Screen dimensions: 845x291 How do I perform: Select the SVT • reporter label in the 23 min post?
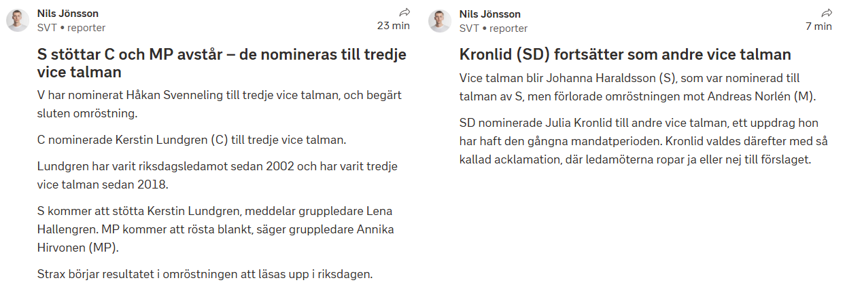71,28
